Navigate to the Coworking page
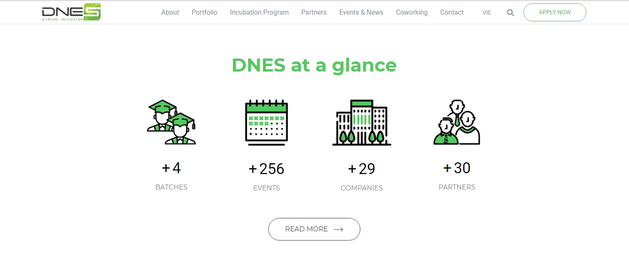Screen dimensions: 629x269 click(x=411, y=12)
